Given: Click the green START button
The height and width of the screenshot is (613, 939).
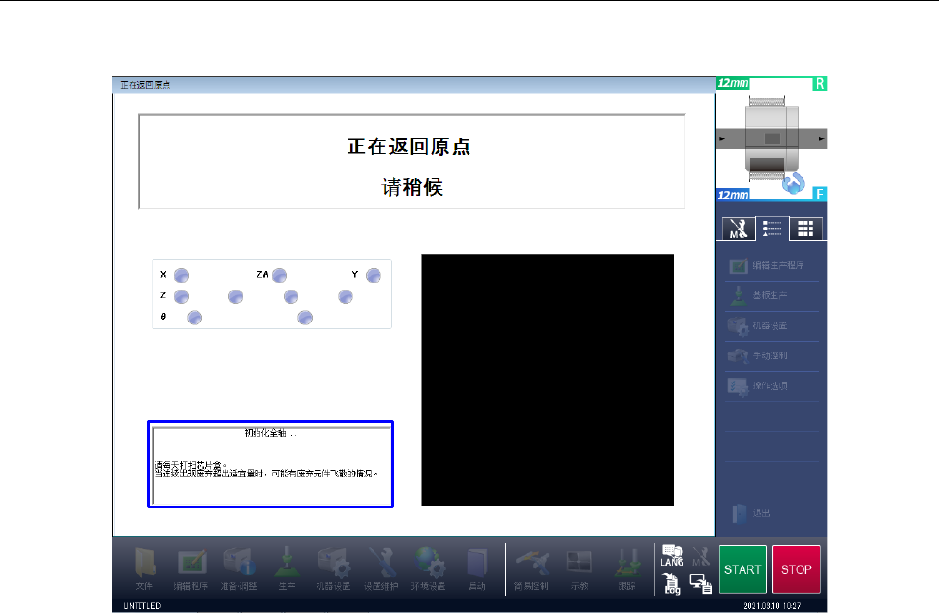Looking at the screenshot, I should tap(742, 569).
